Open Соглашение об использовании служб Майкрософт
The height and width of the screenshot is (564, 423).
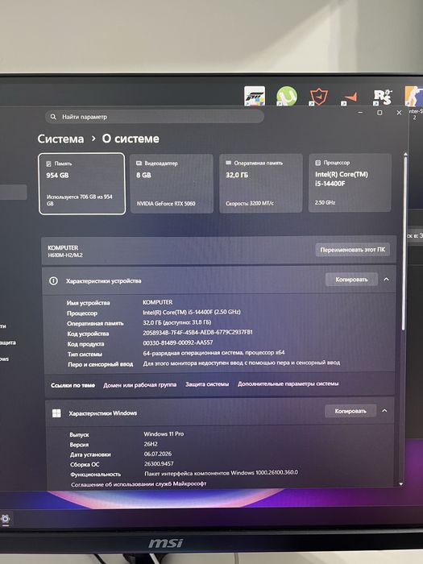[x=139, y=484]
